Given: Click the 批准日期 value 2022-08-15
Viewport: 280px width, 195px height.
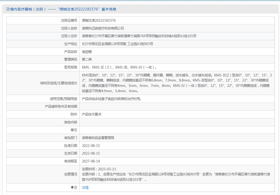Looking at the screenshot, I should pos(91,146).
